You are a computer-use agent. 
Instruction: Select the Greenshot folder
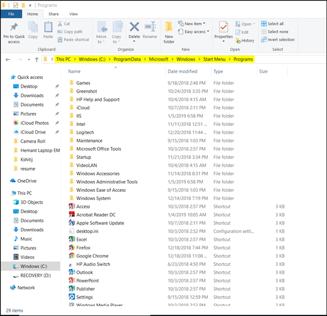(87, 92)
